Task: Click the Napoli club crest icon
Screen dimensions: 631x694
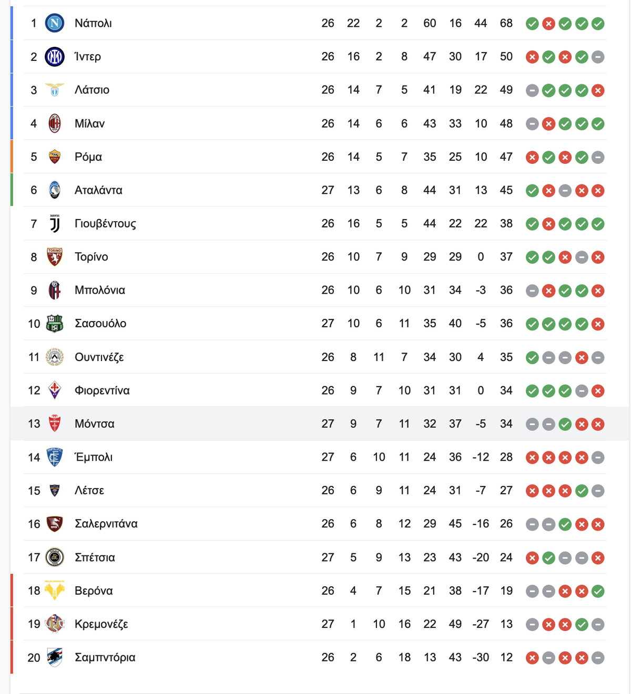Action: tap(55, 23)
